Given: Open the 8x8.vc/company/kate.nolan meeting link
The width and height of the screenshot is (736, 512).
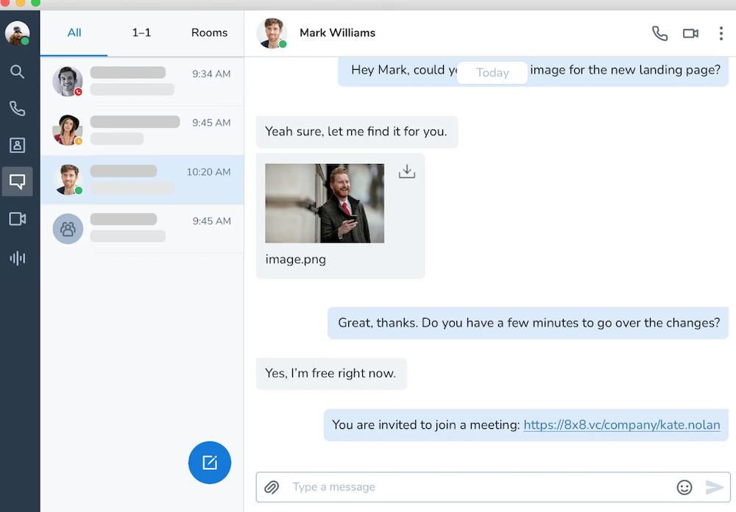Looking at the screenshot, I should (621, 424).
